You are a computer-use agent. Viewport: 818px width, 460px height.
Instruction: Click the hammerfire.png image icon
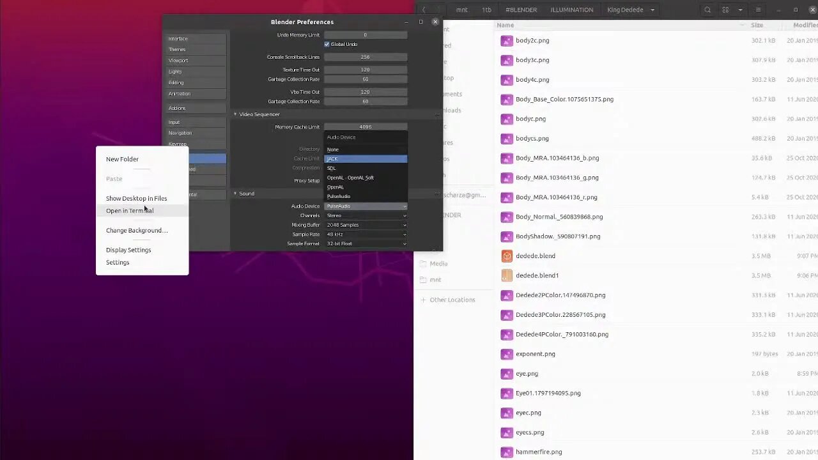point(507,452)
